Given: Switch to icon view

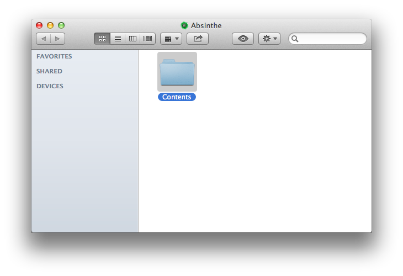Looking at the screenshot, I should pos(102,39).
